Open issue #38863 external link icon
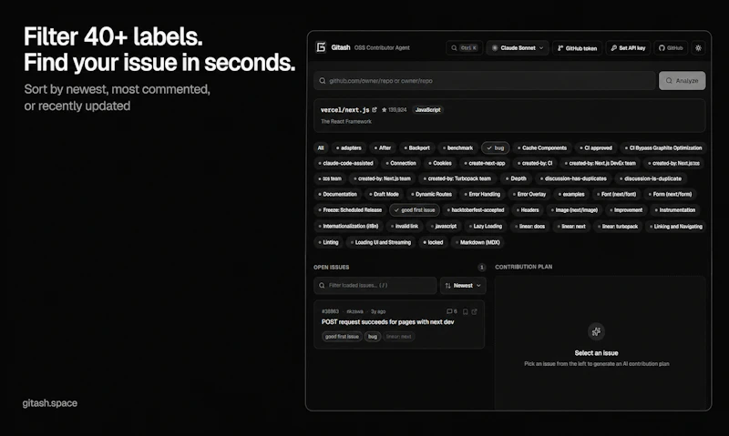This screenshot has width=729, height=436. point(474,311)
